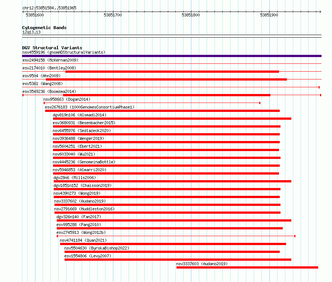Select the red bar under esv995288

(170, 228)
